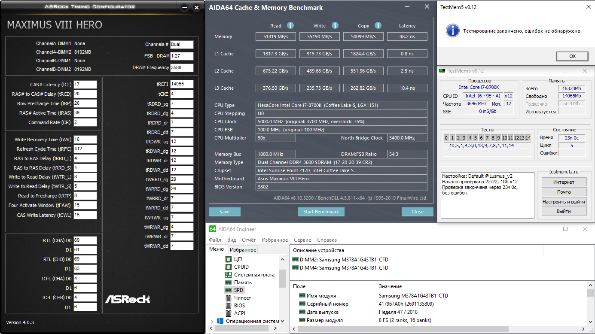Click the DRAM Frequency field
The image size is (595, 334).
(182, 68)
